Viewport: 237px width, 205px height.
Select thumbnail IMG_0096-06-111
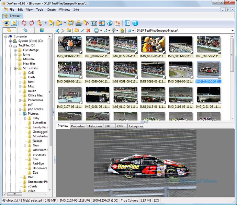pyautogui.click(x=181, y=72)
